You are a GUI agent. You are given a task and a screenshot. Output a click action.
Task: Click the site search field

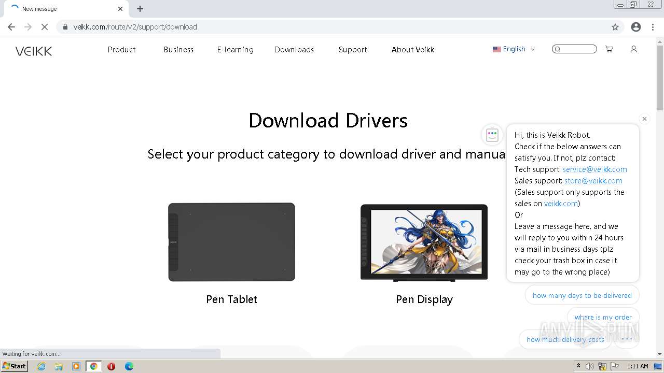(574, 49)
